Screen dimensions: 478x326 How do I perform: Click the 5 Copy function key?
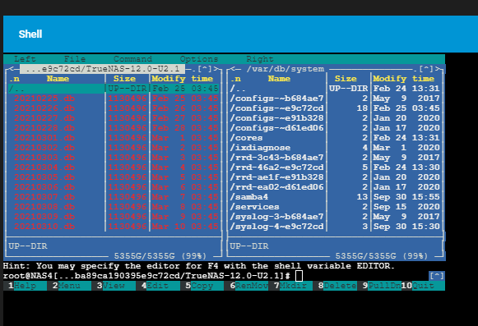(x=202, y=286)
